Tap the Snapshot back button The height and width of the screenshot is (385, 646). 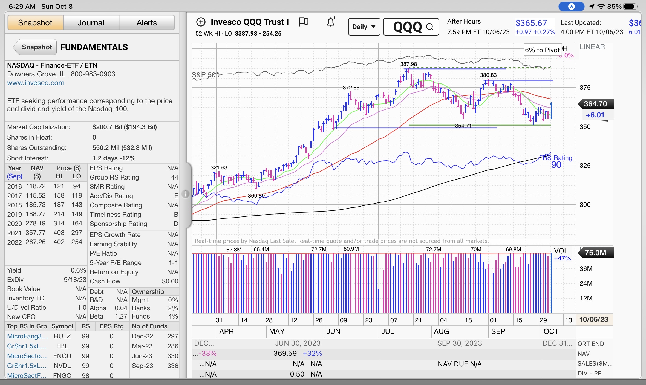click(35, 47)
